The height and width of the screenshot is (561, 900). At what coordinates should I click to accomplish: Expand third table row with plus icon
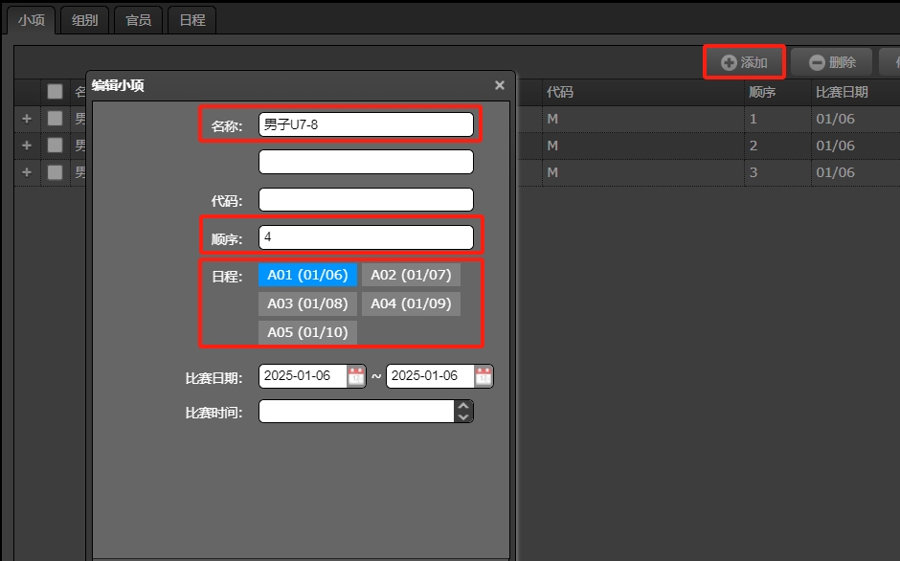27,172
